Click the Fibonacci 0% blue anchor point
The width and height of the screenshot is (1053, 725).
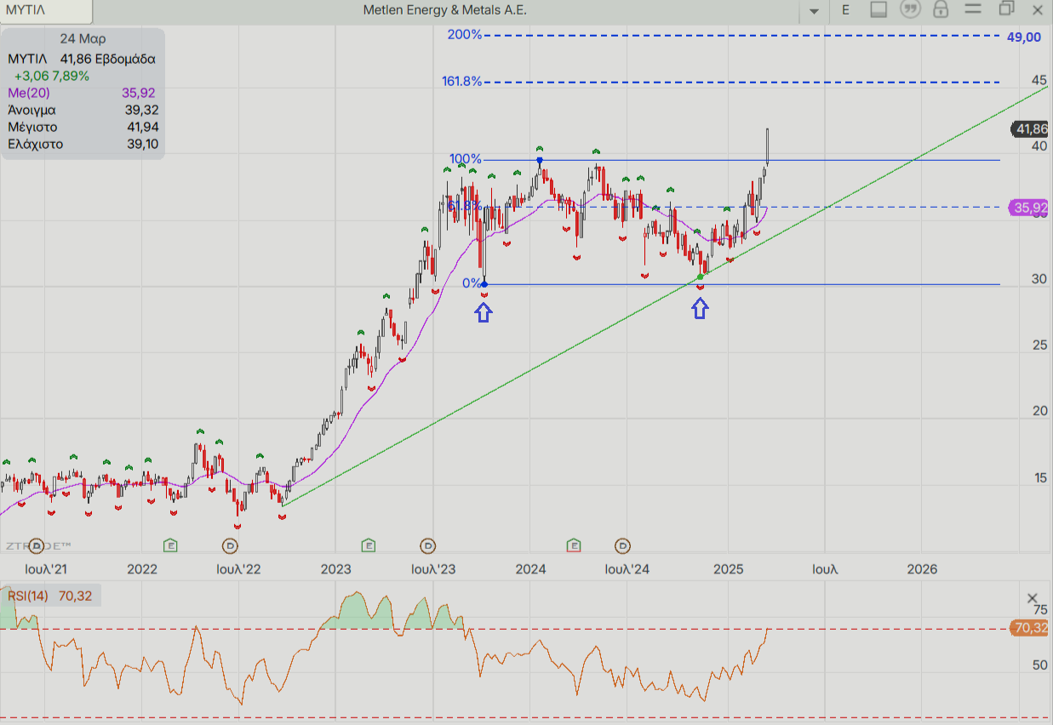[484, 284]
